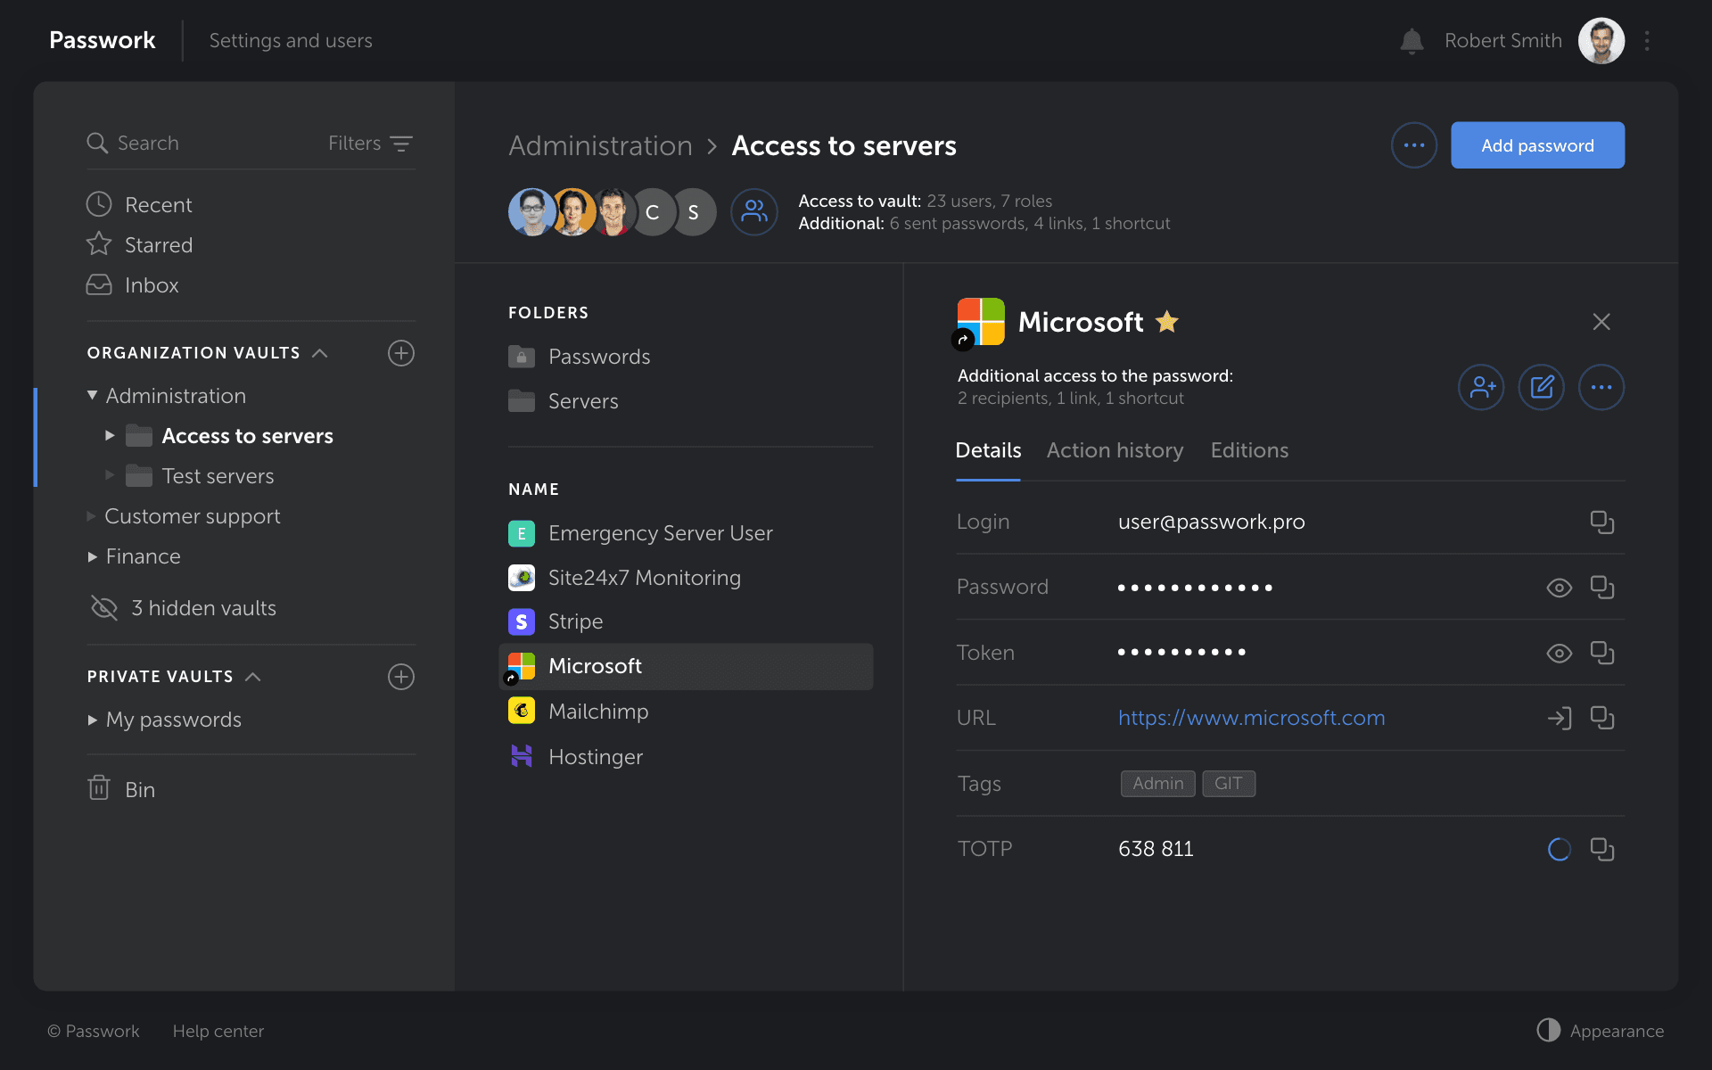Expand the My passwords vault
The image size is (1712, 1070).
pyautogui.click(x=92, y=720)
